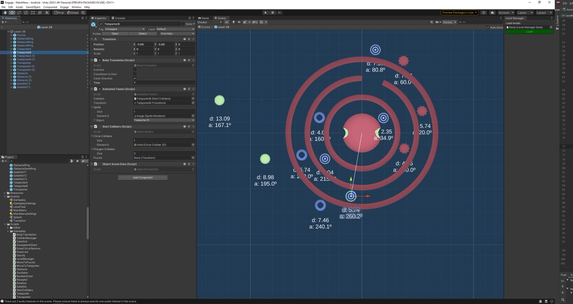Image resolution: width=573 pixels, height=304 pixels.
Task: Click the Step frame button
Action: coord(279,12)
